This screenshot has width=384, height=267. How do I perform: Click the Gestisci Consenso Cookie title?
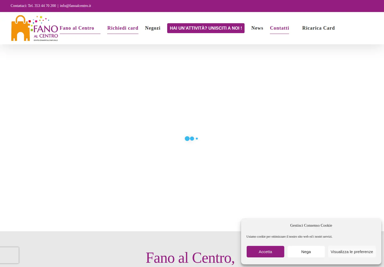[x=311, y=225]
